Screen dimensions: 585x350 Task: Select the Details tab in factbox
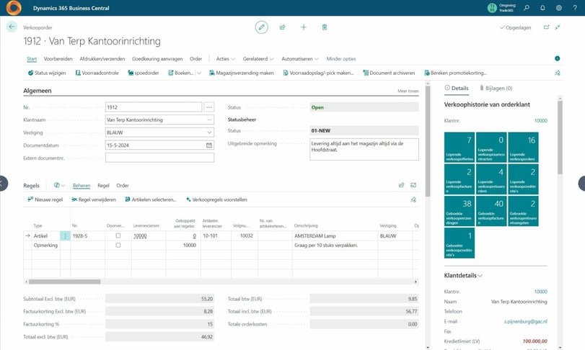point(457,89)
